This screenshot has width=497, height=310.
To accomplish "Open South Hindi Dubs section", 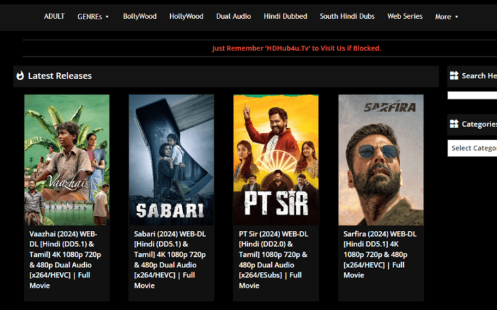I will click(x=347, y=16).
